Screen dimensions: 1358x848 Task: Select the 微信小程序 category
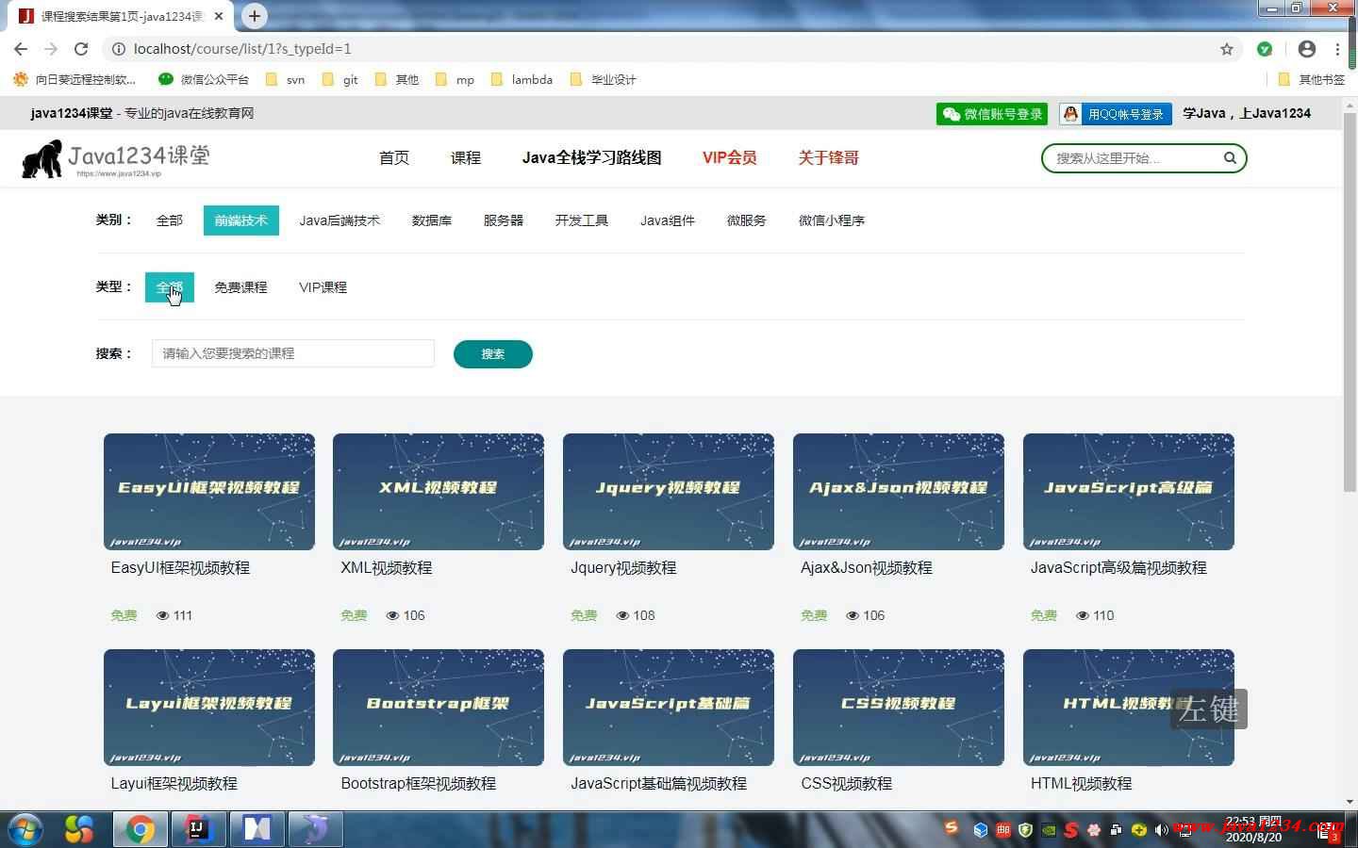(832, 220)
